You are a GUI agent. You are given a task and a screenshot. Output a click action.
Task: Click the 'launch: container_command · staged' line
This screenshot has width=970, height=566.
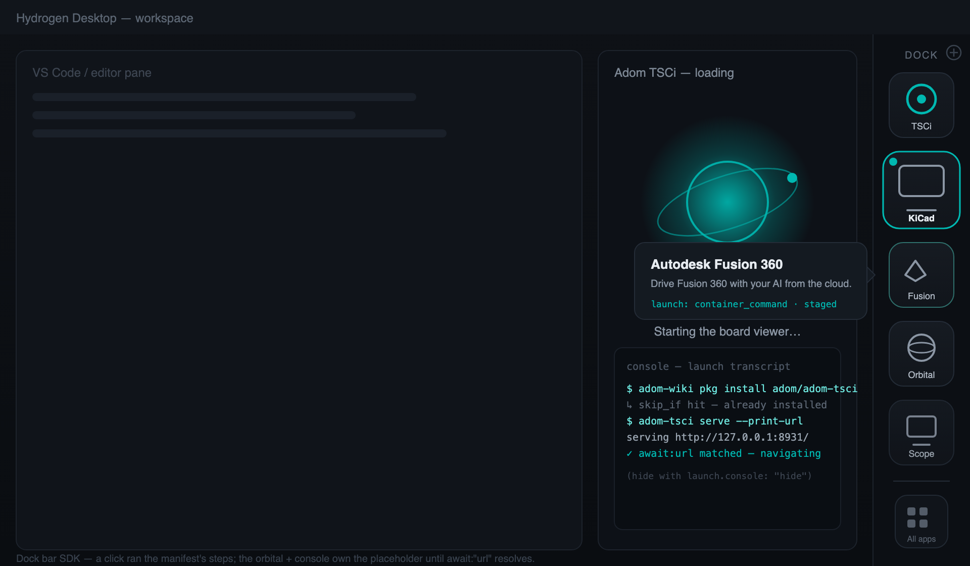(744, 304)
